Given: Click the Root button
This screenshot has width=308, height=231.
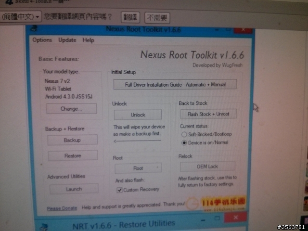Looking at the screenshot, I should tap(138, 168).
